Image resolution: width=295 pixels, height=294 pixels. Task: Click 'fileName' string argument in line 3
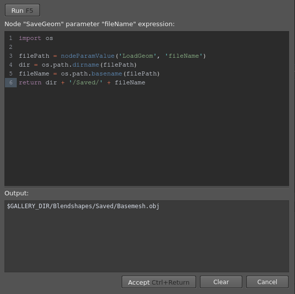pyautogui.click(x=183, y=56)
